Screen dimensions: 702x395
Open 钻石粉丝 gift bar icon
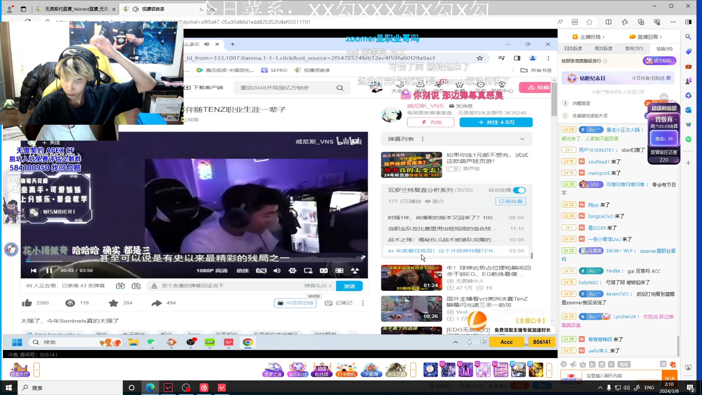click(298, 370)
